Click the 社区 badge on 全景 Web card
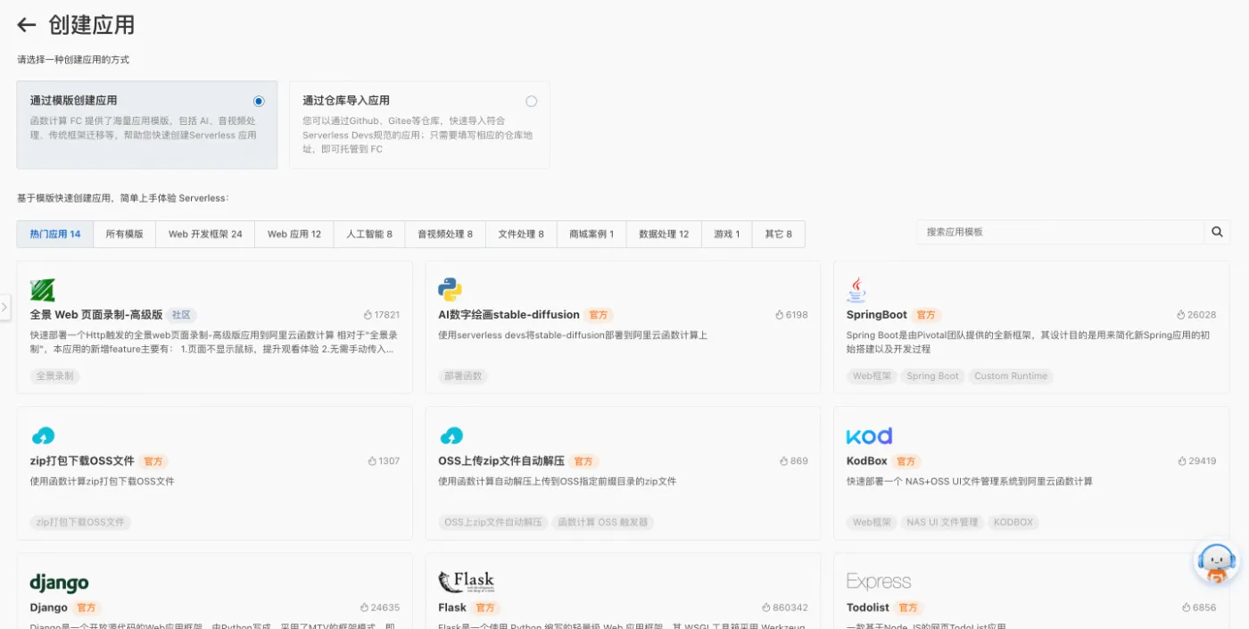This screenshot has width=1249, height=629. pyautogui.click(x=181, y=315)
